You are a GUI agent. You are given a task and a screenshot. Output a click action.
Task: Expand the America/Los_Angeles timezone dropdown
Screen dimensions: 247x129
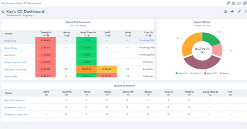point(20,16)
